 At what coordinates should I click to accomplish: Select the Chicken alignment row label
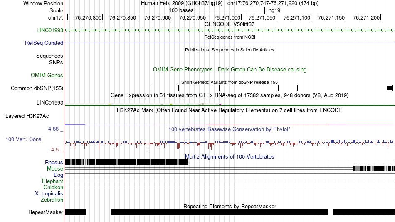[53, 187]
